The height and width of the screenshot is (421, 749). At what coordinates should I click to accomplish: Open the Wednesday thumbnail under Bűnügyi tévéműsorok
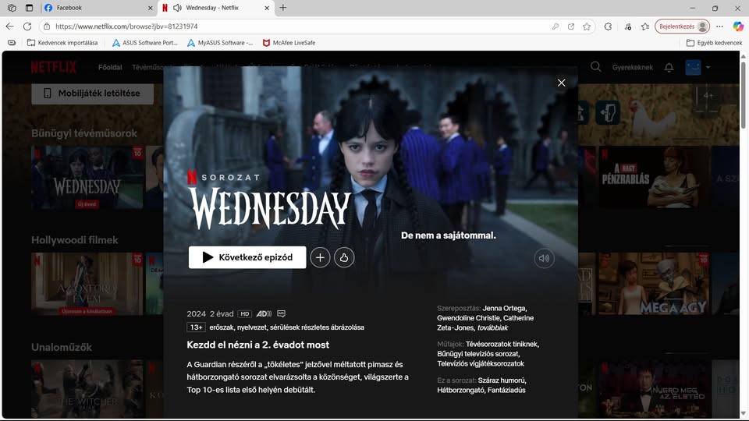click(x=87, y=178)
